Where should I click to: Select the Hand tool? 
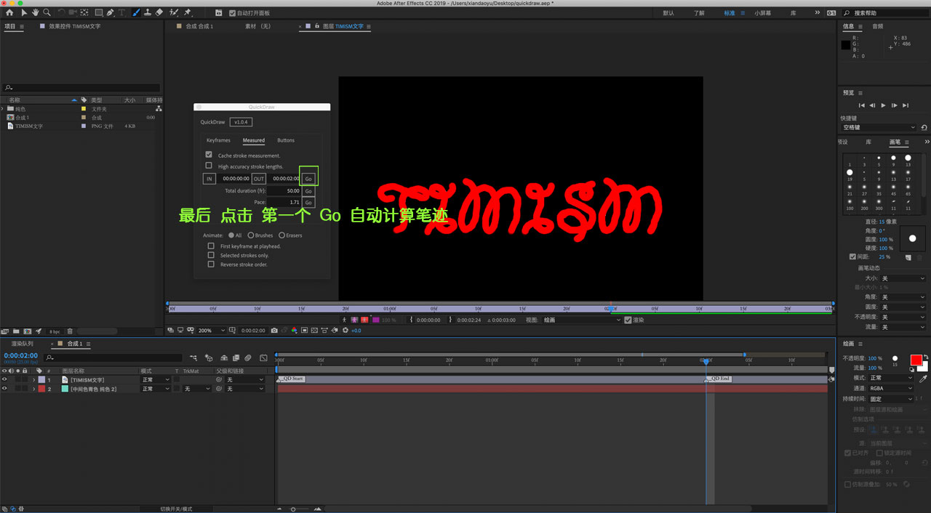point(35,12)
